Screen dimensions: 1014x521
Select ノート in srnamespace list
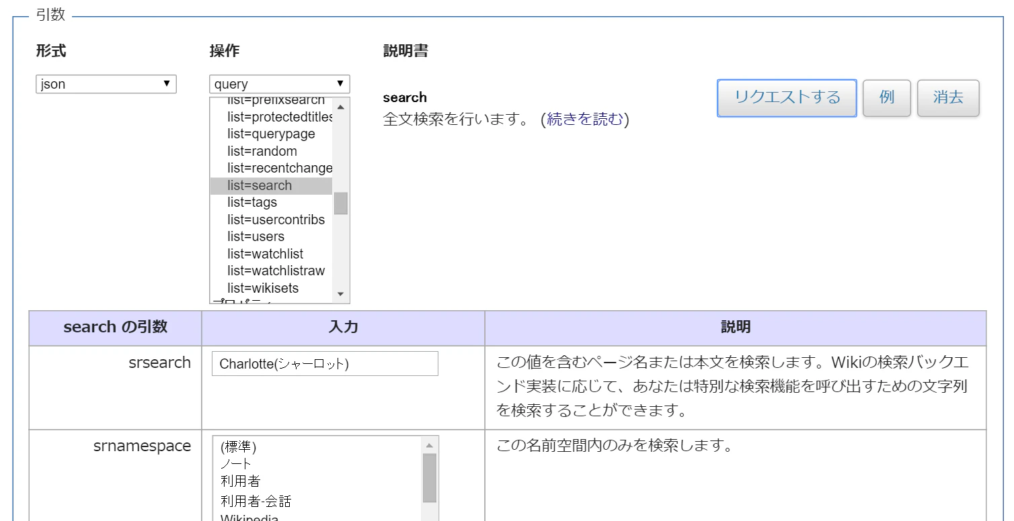click(x=317, y=464)
